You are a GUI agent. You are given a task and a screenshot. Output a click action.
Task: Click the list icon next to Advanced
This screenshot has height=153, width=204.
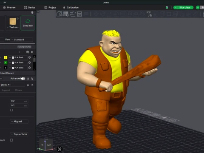point(28,79)
